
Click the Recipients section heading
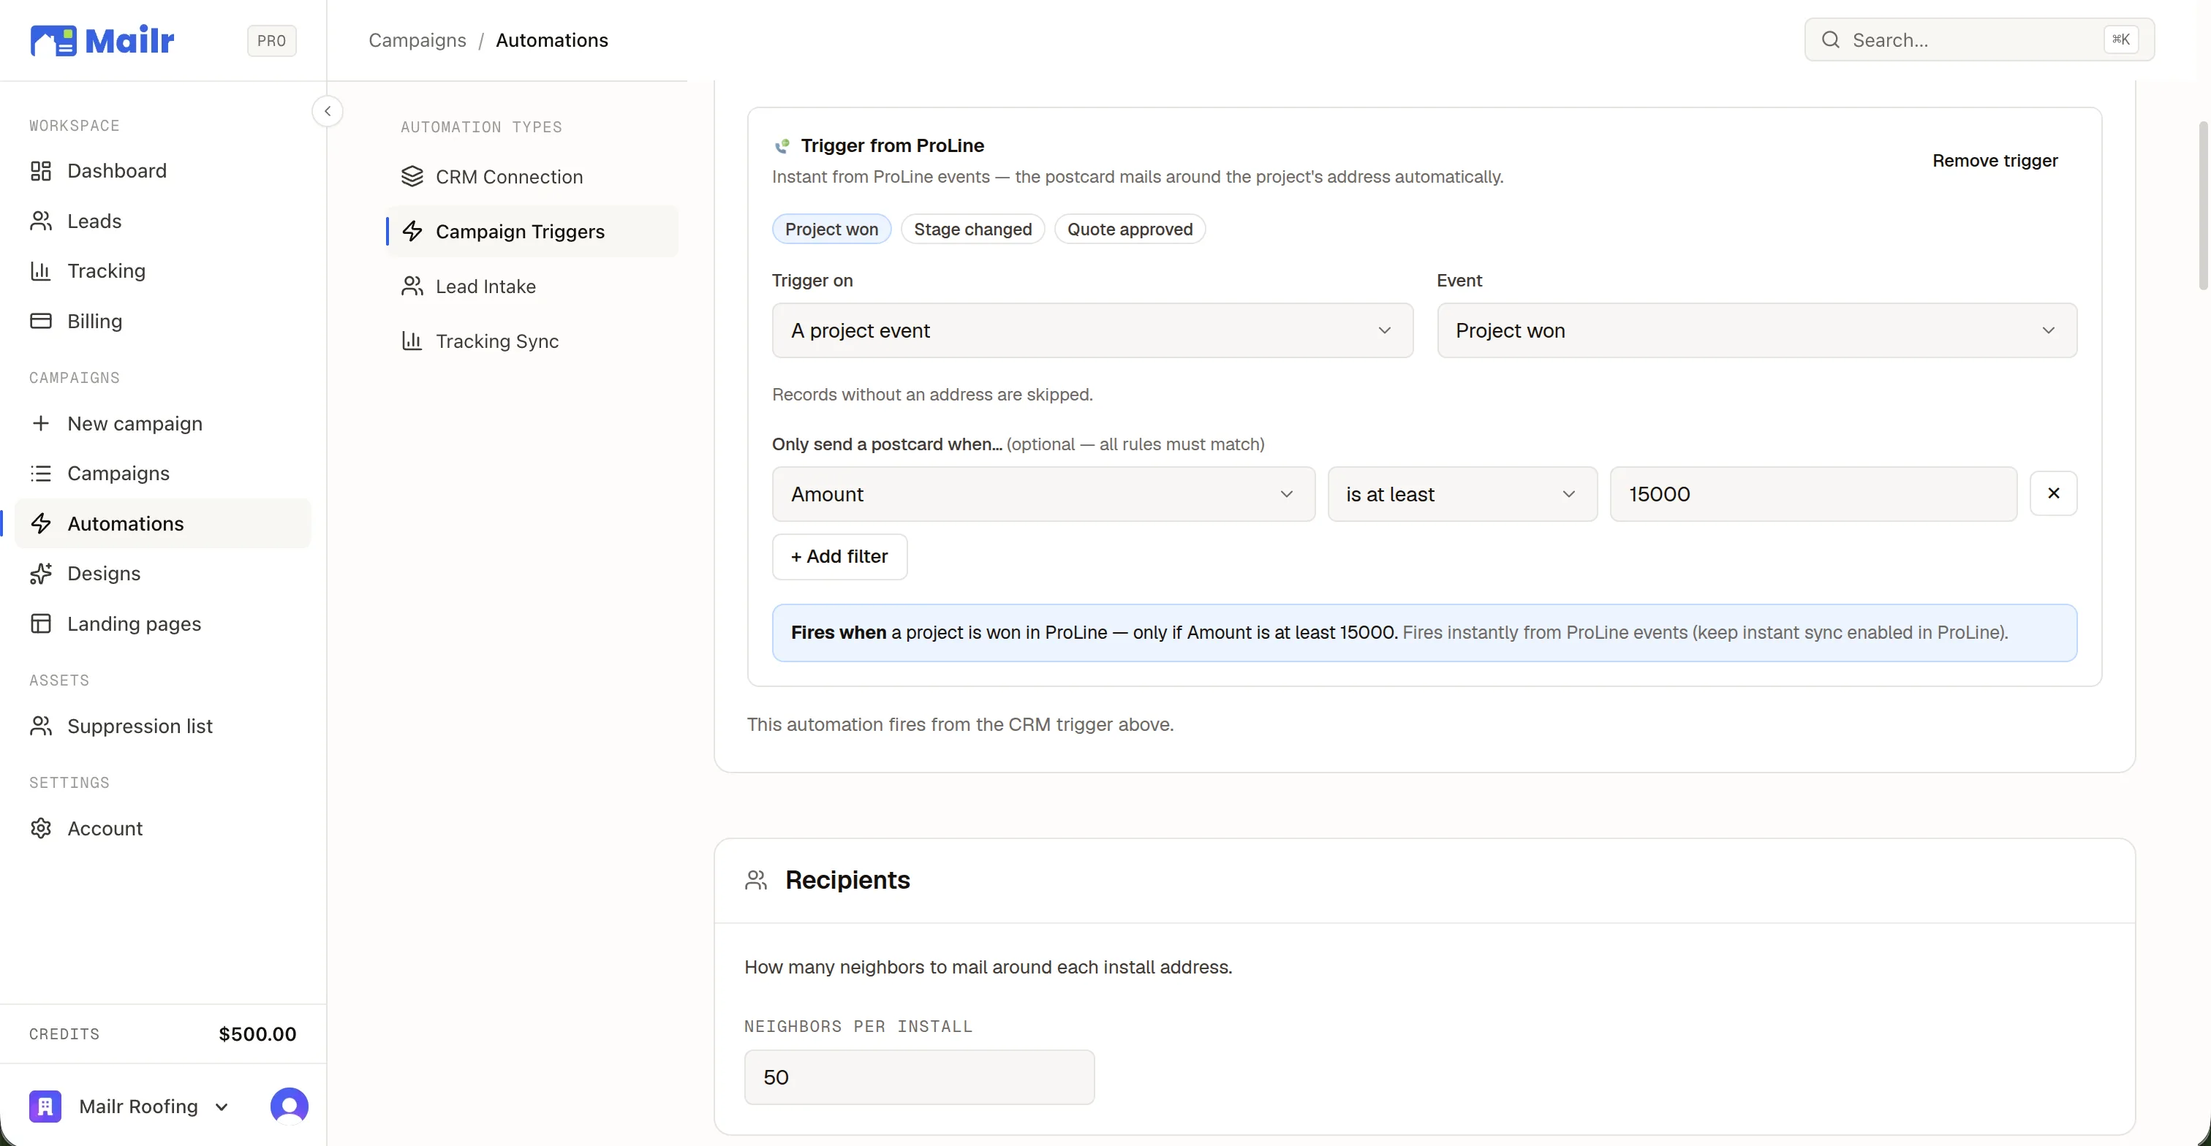tap(847, 880)
